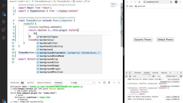Open the log.js:71afd:24 source link
183x103 pixels.
pyautogui.click(x=174, y=79)
